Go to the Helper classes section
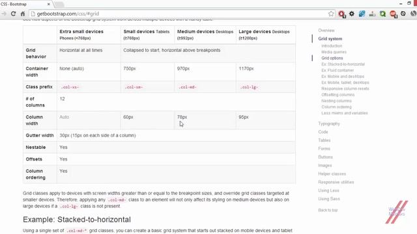Screen dimensions: 417x234 332,174
